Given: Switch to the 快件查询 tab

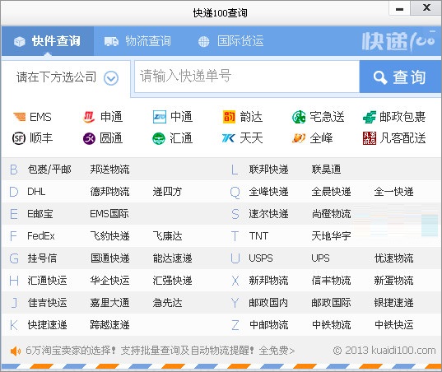Looking at the screenshot, I should tap(48, 41).
